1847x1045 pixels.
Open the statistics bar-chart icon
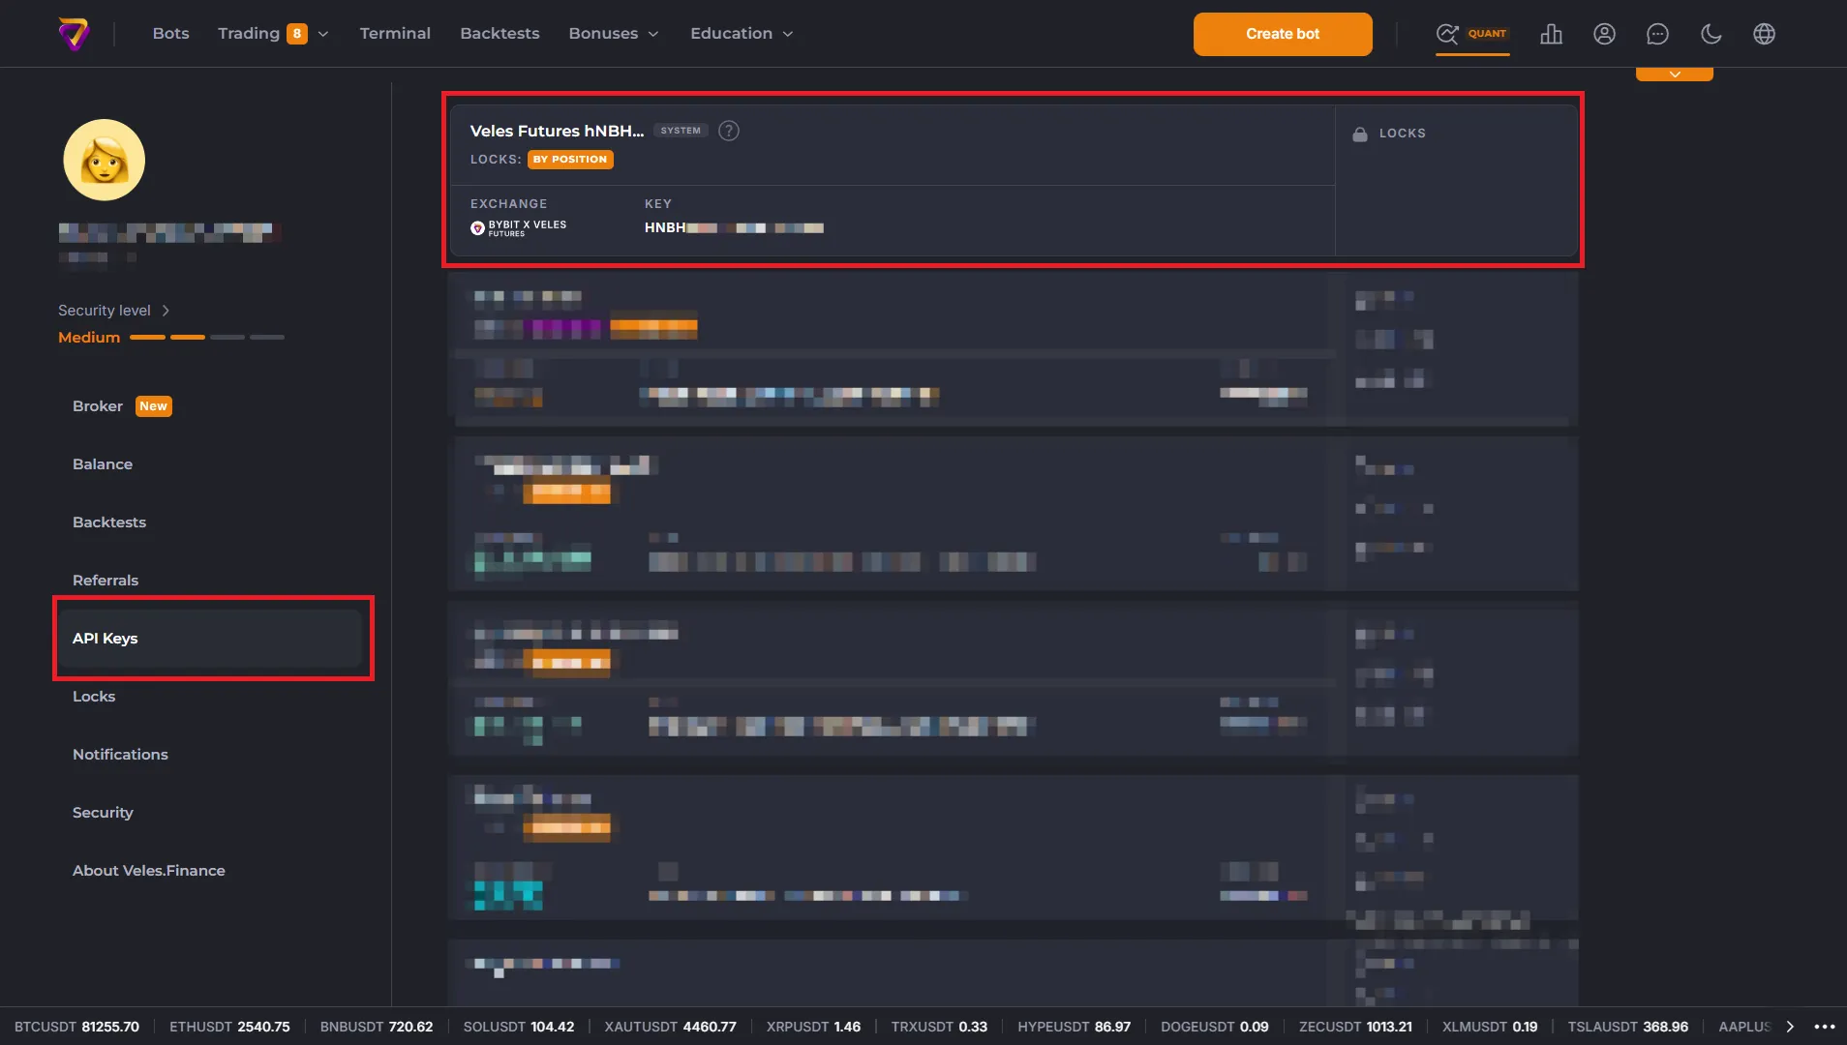tap(1551, 34)
